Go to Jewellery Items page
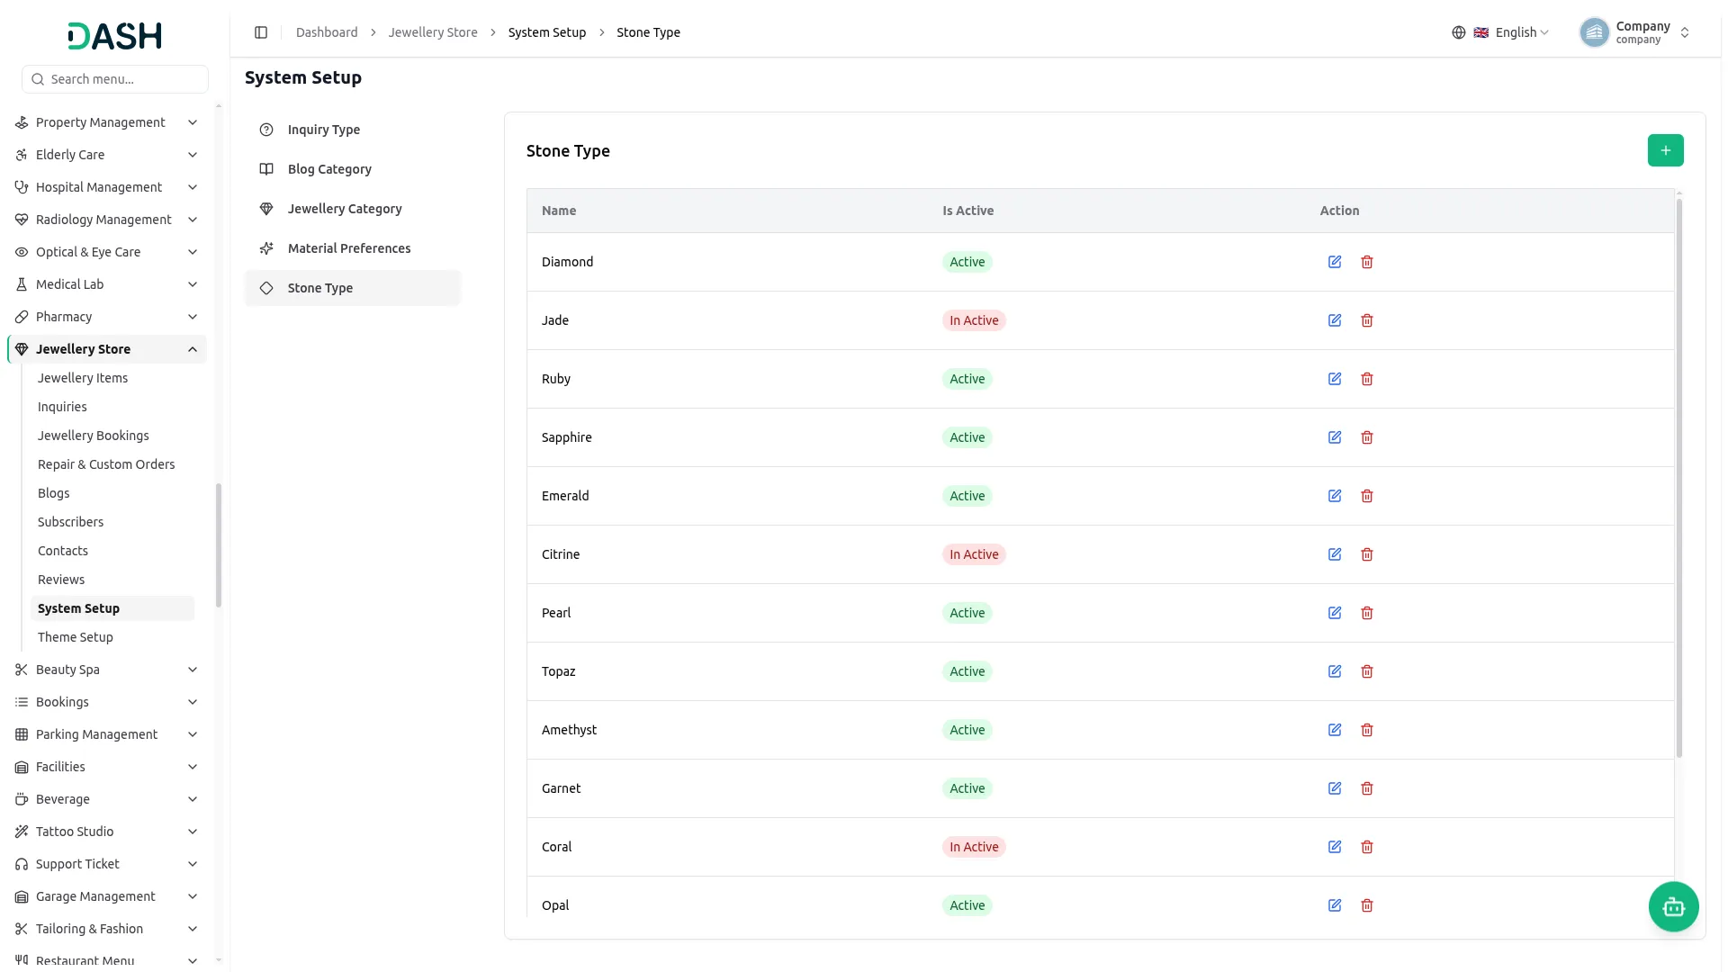 [x=83, y=378]
